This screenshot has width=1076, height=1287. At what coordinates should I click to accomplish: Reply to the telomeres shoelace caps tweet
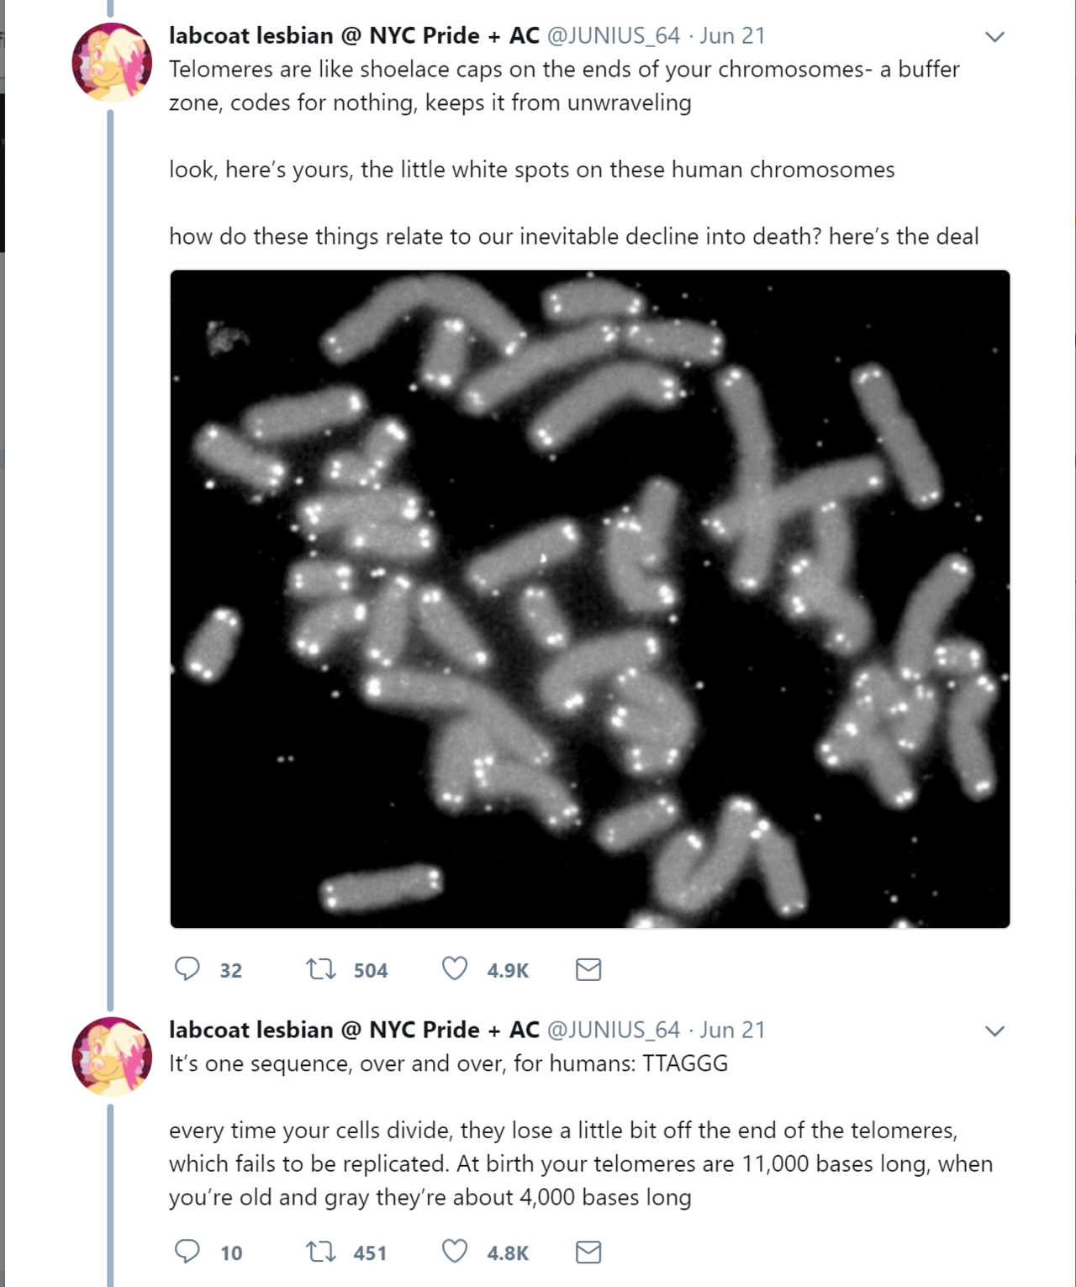187,969
